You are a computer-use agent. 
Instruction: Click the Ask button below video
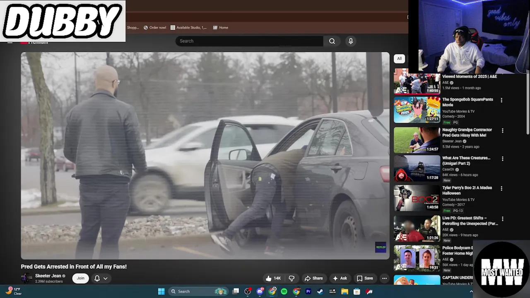(340, 278)
